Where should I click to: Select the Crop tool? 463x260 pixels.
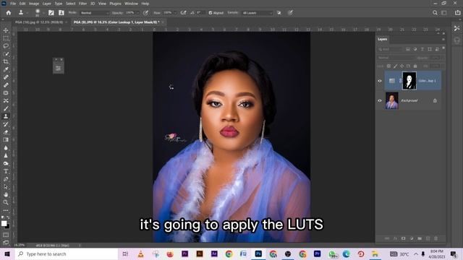pos(6,61)
